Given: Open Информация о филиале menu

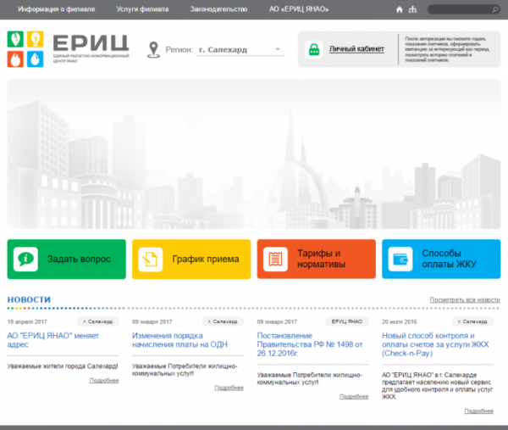Looking at the screenshot, I should 57,9.
